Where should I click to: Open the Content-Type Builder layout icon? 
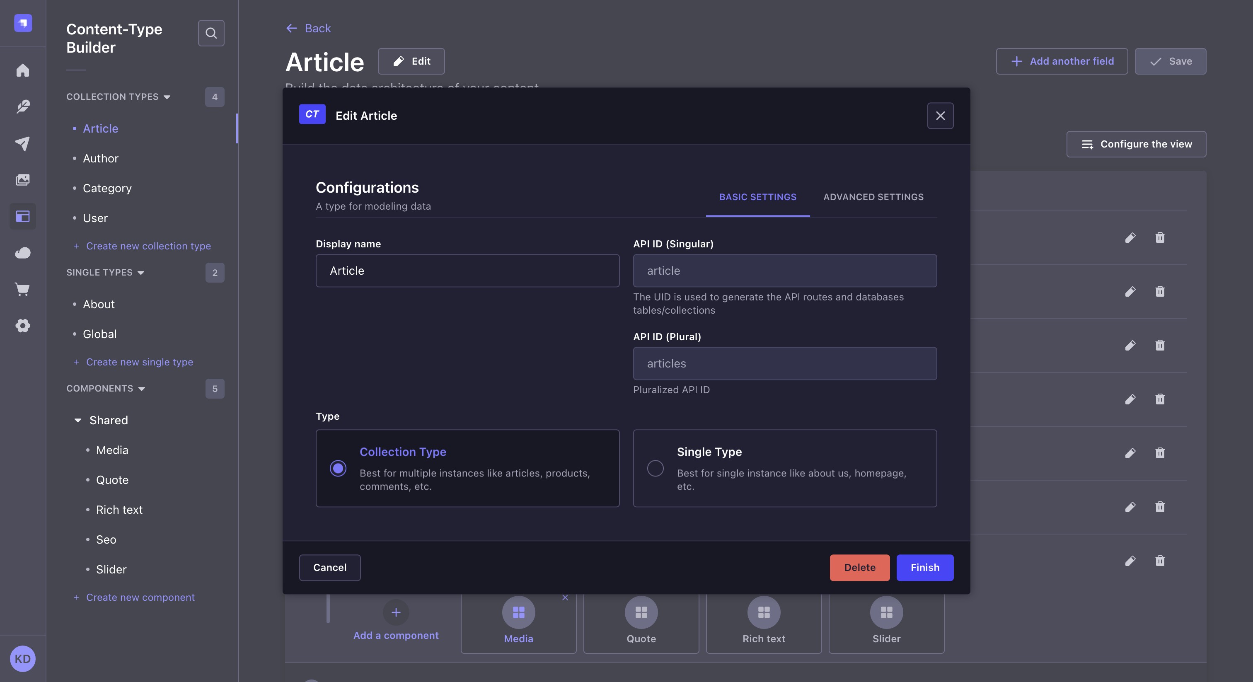(x=23, y=216)
